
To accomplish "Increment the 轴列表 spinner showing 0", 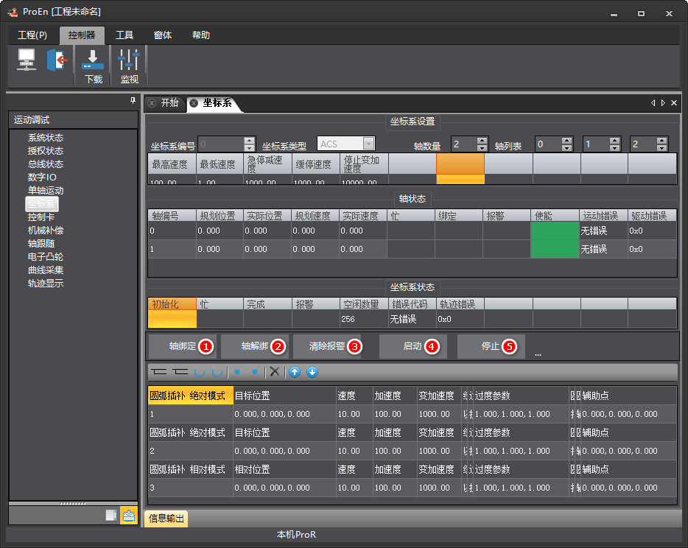I will (566, 141).
